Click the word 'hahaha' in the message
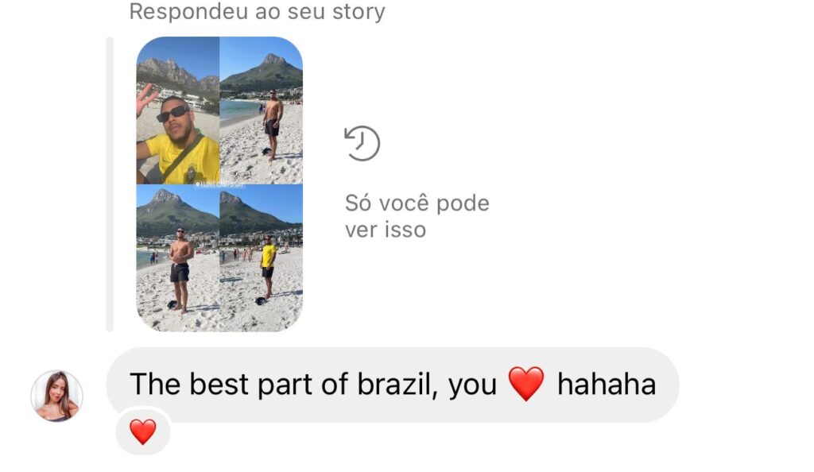 click(x=607, y=385)
